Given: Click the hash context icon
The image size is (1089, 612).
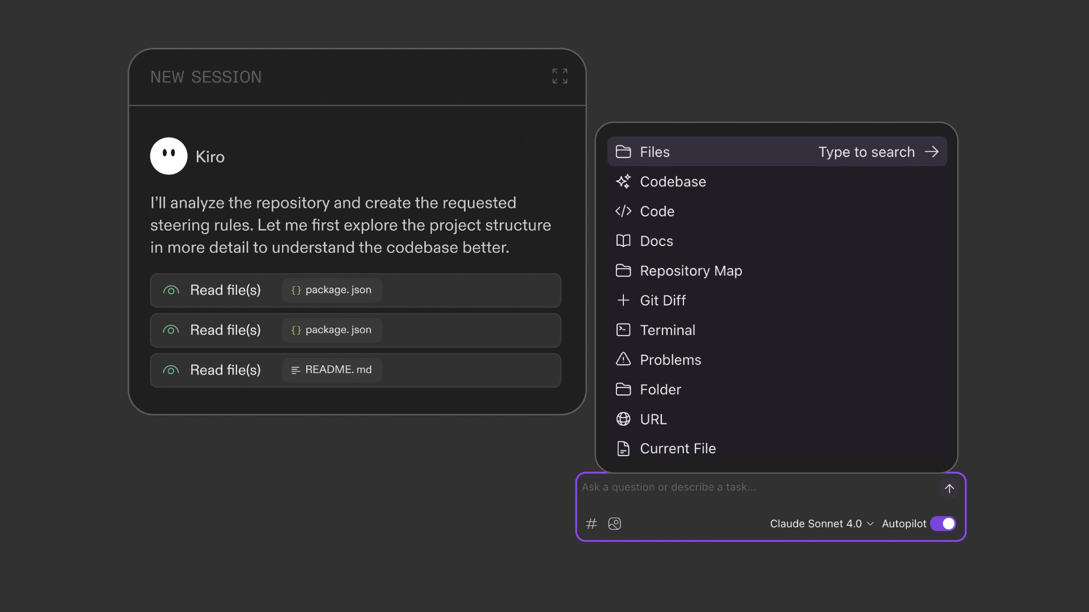Looking at the screenshot, I should coord(592,524).
